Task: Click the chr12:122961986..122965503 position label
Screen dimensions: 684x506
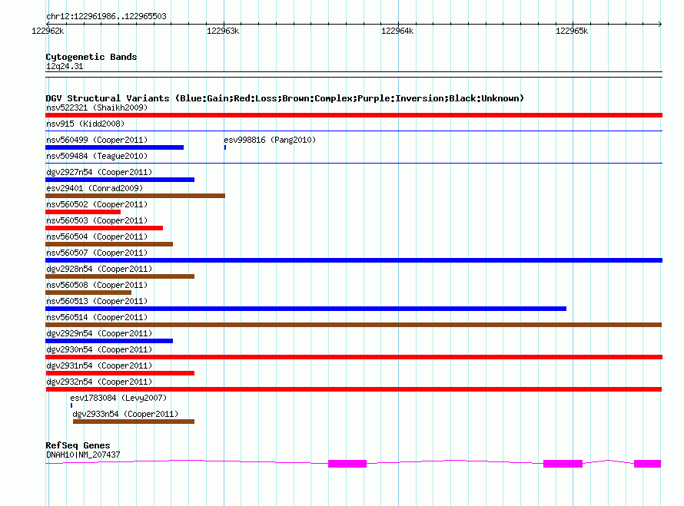Action: tap(106, 16)
